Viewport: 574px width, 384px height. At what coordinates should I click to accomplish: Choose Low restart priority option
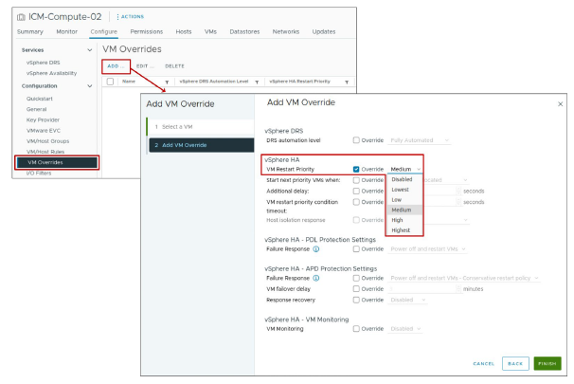(x=404, y=200)
